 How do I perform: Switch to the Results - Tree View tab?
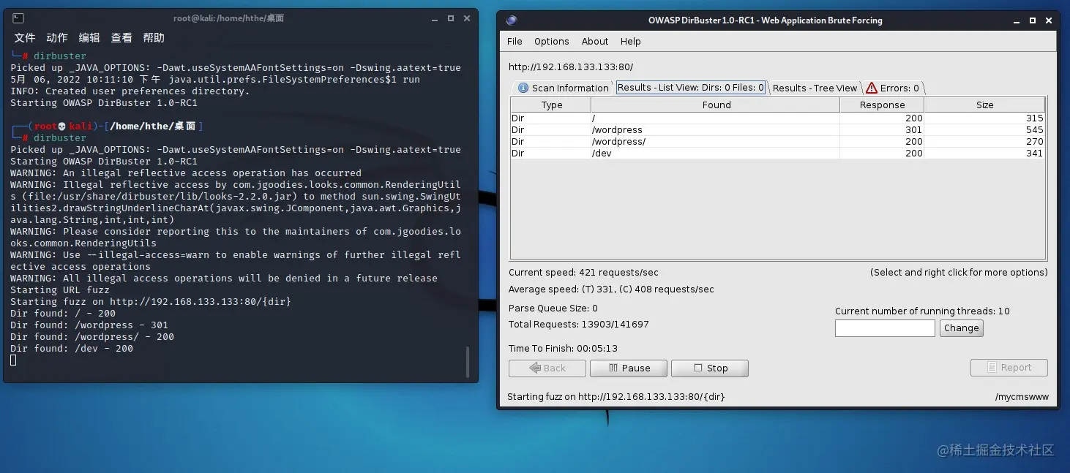[815, 88]
